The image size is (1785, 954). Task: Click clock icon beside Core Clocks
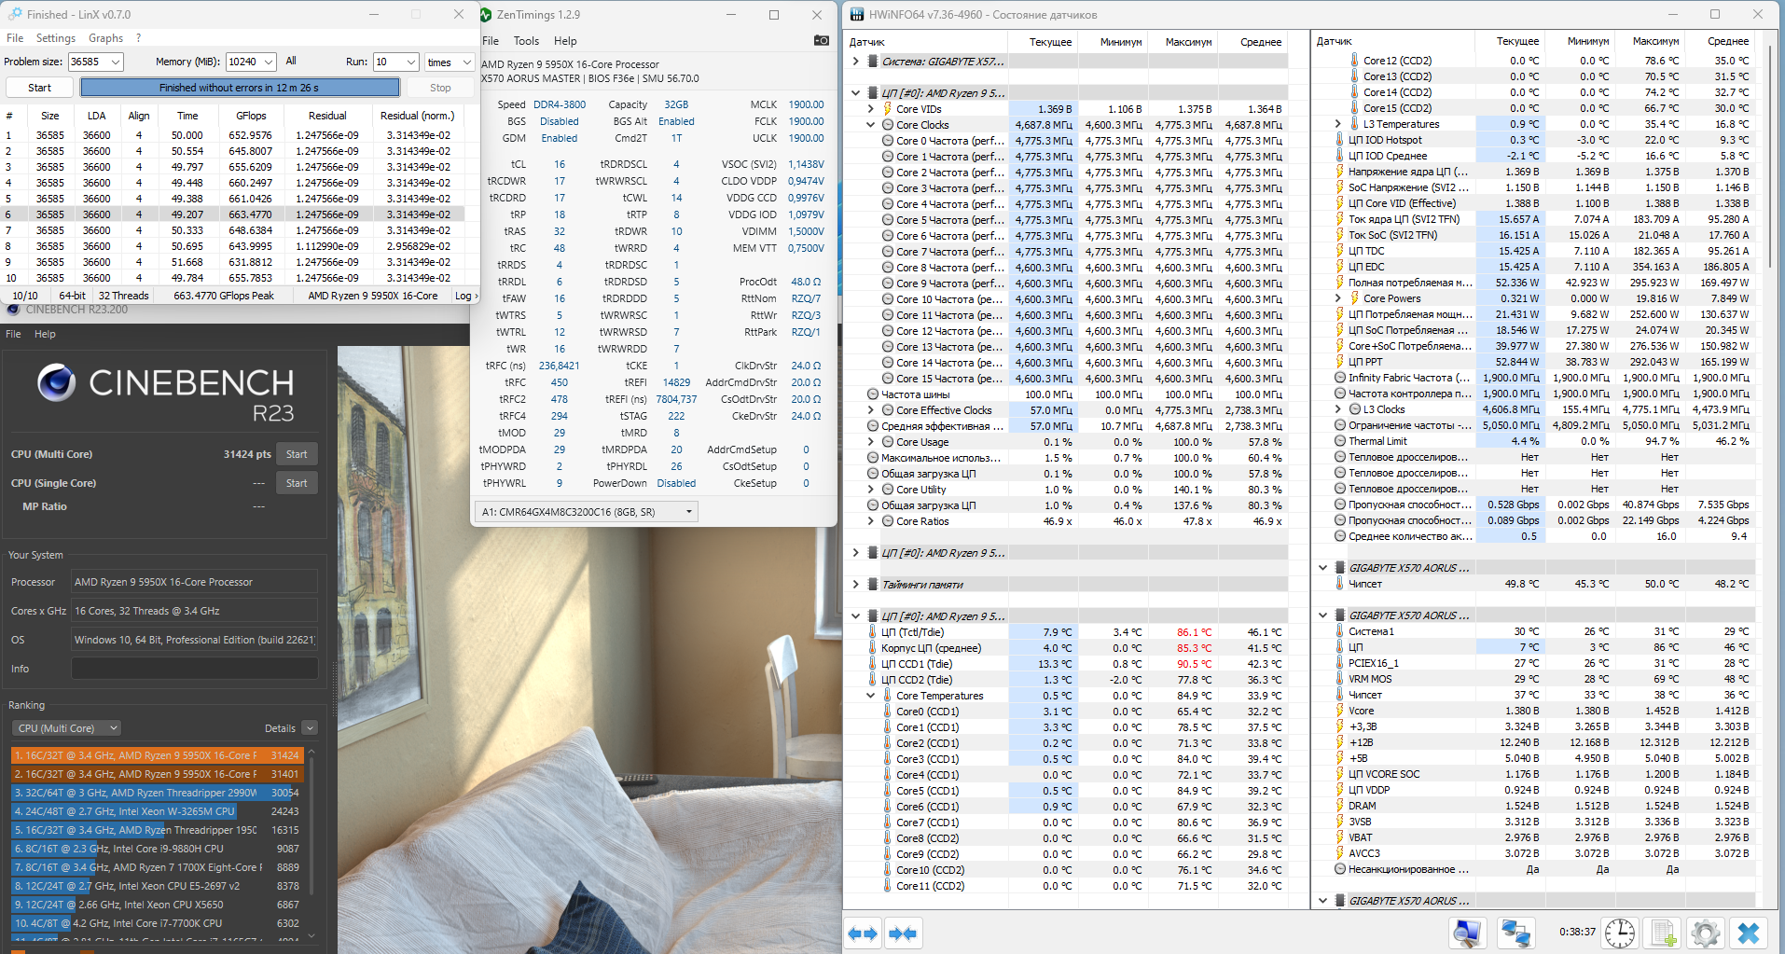pyautogui.click(x=888, y=125)
